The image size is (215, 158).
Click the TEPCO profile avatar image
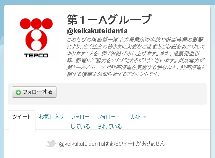pos(36,37)
